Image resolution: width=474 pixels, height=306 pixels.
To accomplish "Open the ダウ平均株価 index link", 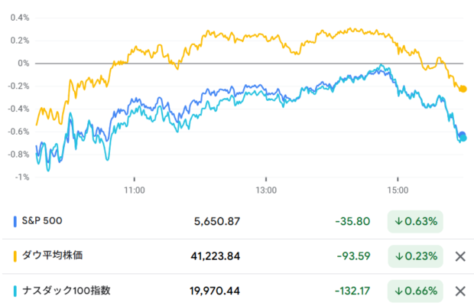I will [x=52, y=256].
